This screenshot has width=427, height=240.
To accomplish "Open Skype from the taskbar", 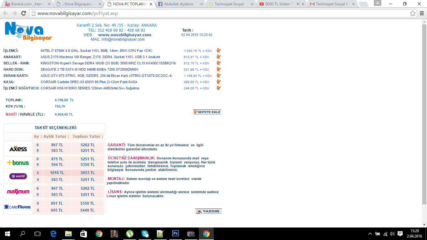I will point(145,233).
